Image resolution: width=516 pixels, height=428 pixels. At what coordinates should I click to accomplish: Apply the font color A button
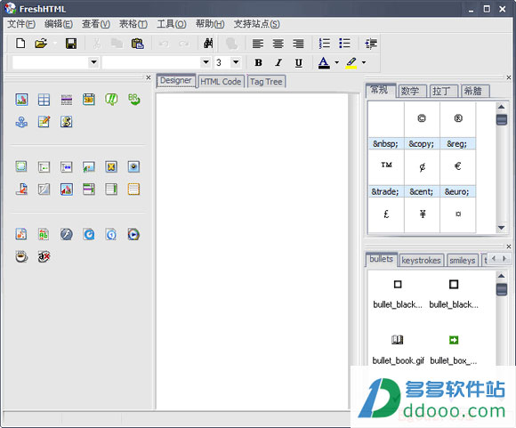tap(324, 62)
